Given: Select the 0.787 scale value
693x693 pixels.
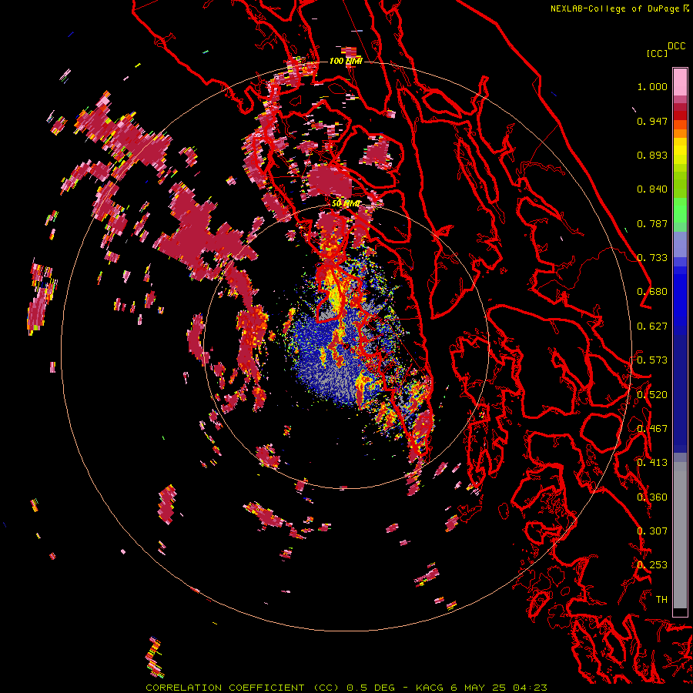Looking at the screenshot, I should tap(652, 223).
